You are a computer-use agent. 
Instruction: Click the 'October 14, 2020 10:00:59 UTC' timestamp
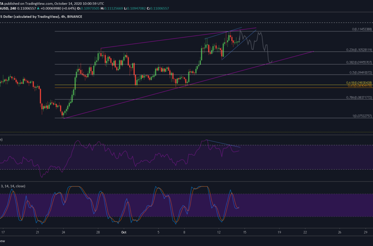pyautogui.click(x=79, y=4)
